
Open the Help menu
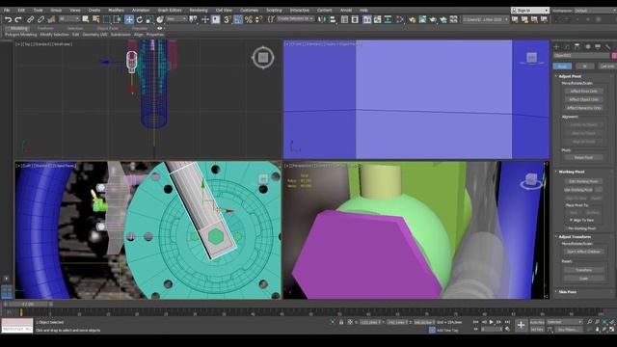363,11
